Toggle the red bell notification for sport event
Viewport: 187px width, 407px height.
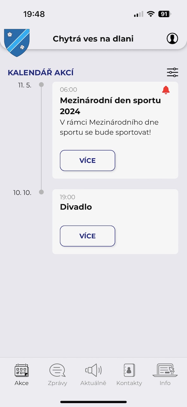pos(166,90)
